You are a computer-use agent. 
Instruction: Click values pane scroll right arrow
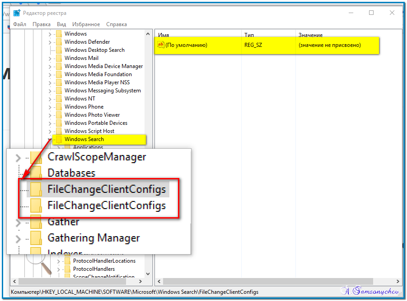coord(398,281)
